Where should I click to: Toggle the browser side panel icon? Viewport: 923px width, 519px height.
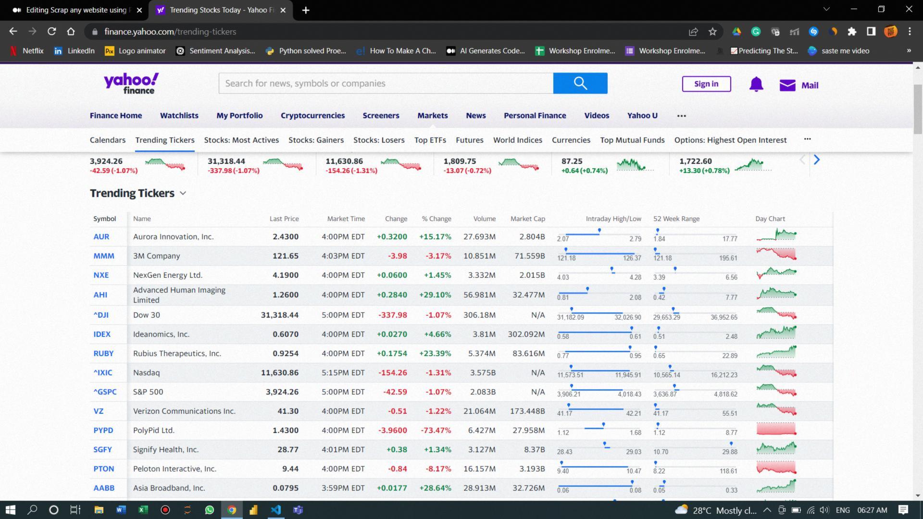click(871, 31)
